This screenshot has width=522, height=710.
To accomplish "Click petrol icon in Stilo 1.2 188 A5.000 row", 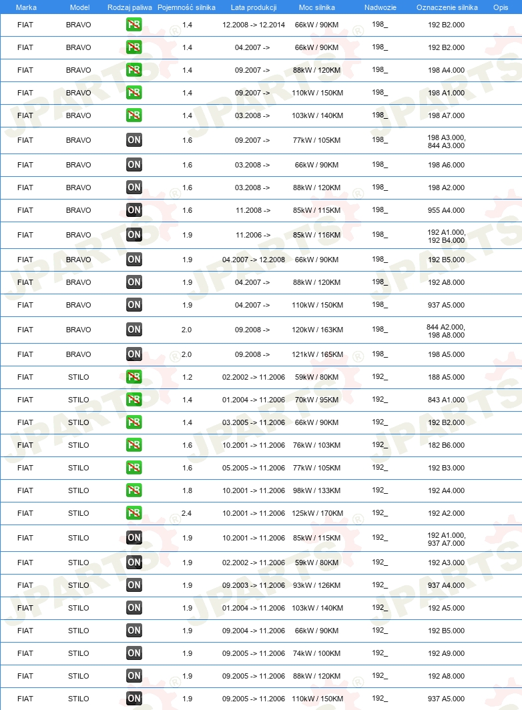I will point(134,377).
